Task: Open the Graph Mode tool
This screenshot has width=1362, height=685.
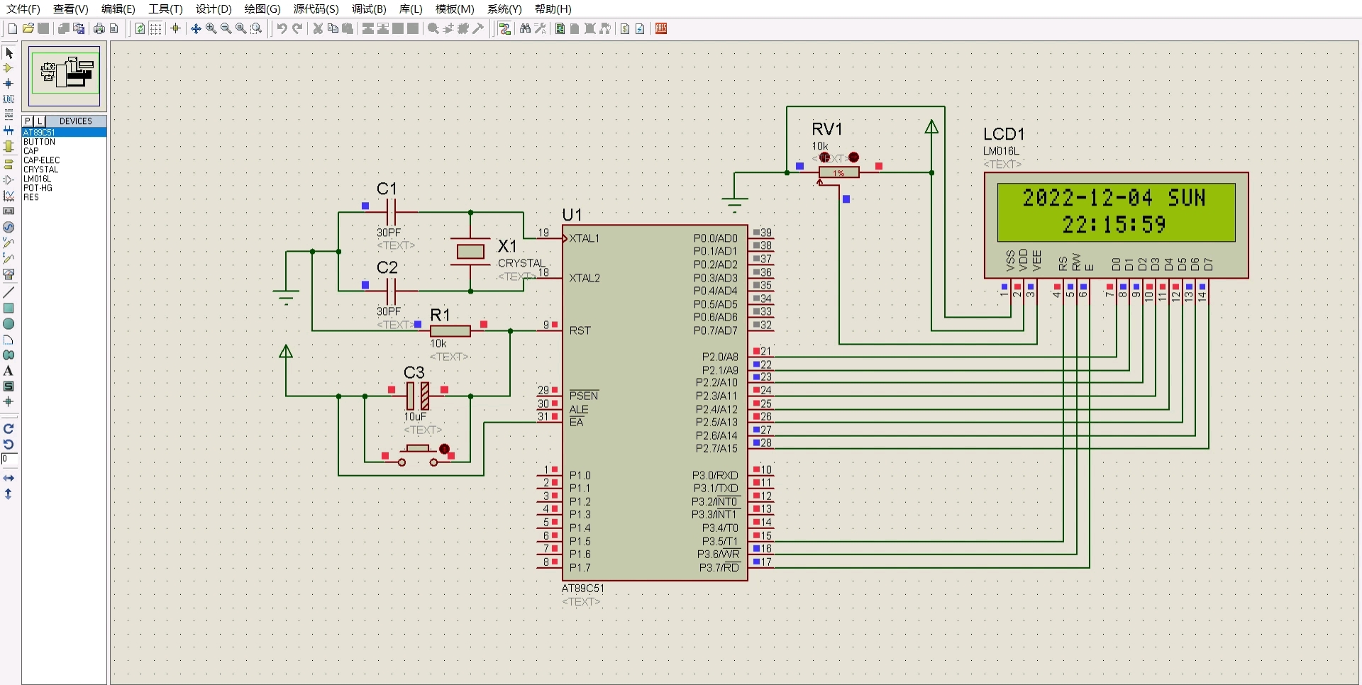Action: 9,196
